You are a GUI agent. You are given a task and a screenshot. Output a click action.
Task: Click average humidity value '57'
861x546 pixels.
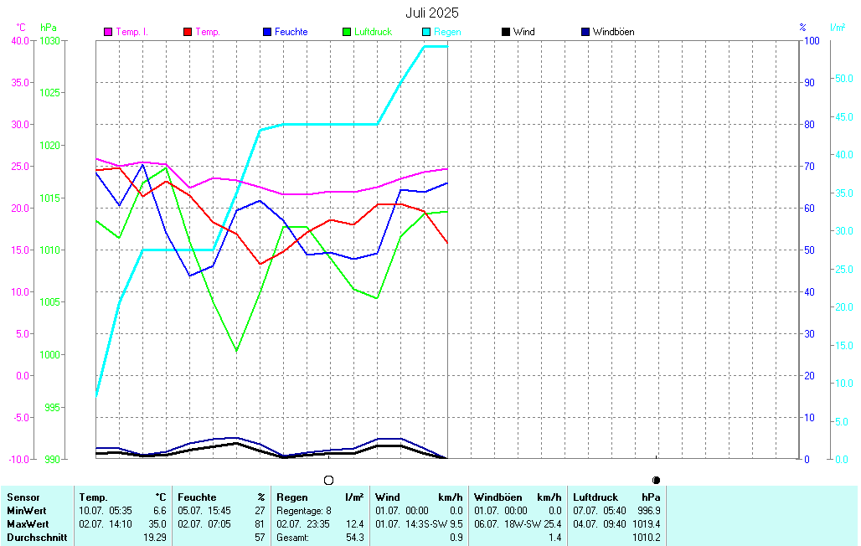260,538
